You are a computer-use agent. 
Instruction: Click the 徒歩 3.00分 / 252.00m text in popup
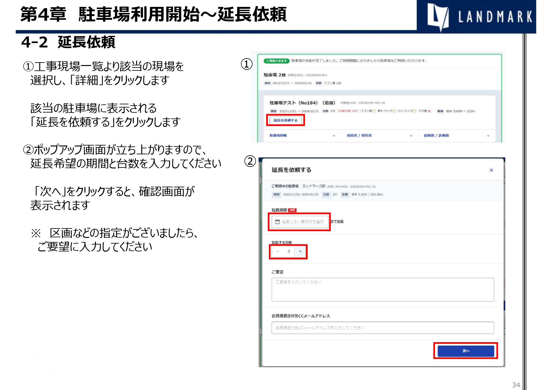click(367, 195)
